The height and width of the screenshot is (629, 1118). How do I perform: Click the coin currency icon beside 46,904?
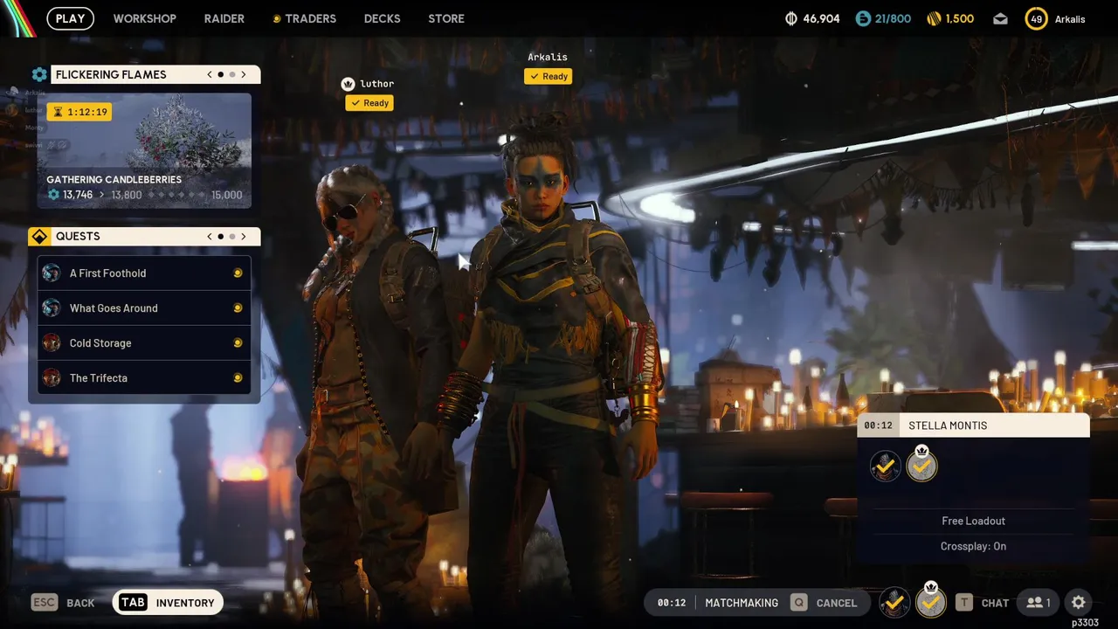(x=792, y=18)
